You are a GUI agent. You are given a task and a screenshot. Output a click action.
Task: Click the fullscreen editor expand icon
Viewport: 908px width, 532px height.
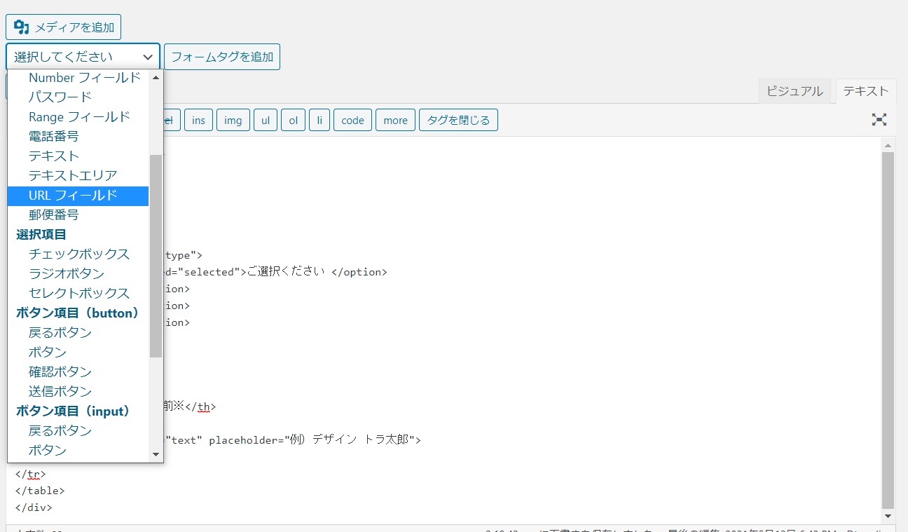(x=879, y=120)
